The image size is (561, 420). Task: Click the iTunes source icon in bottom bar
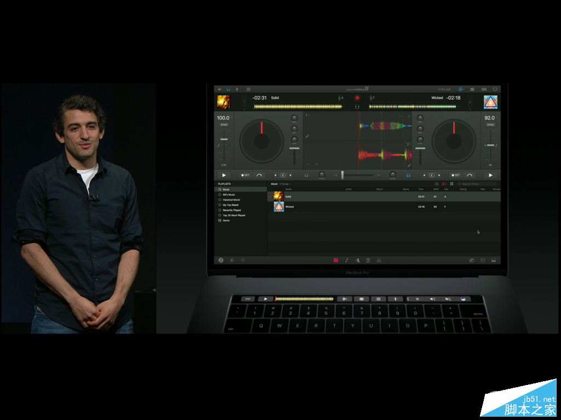(221, 260)
